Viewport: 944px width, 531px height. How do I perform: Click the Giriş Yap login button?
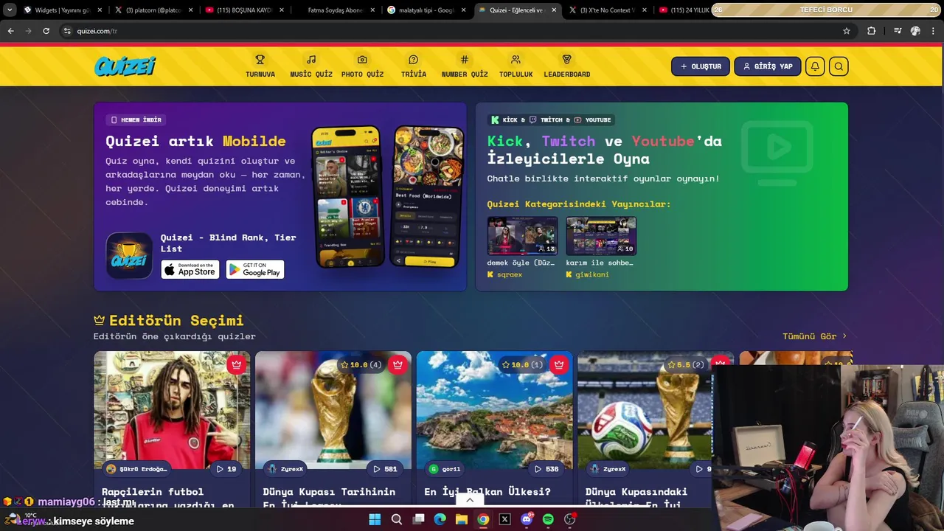[767, 66]
